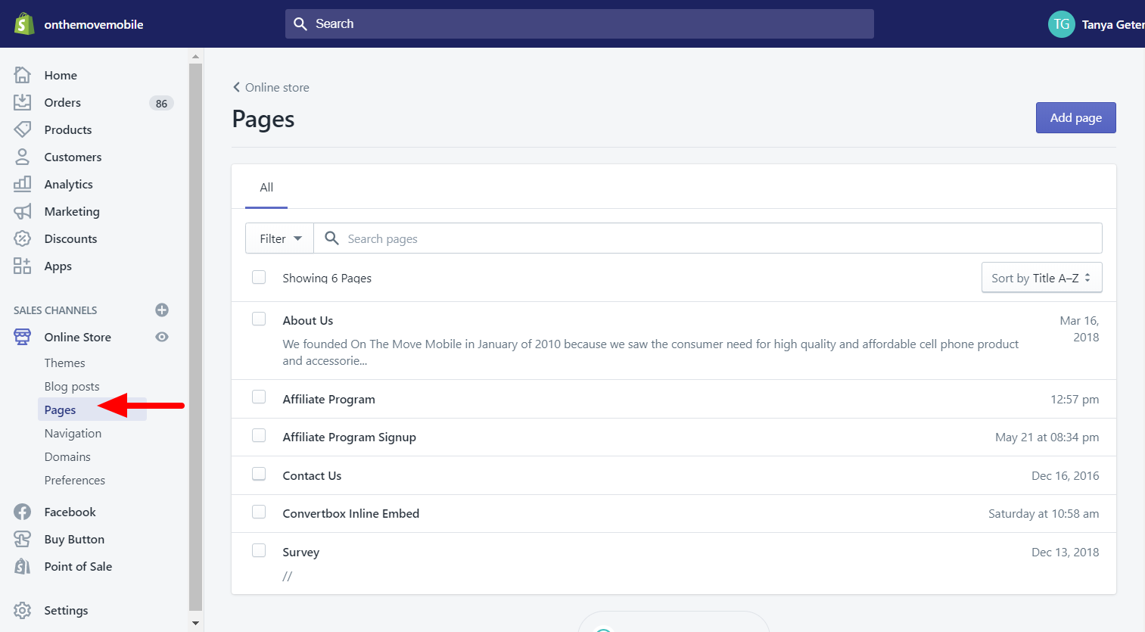Click the Facebook channel icon
Viewport: 1145px width, 632px height.
(23, 512)
